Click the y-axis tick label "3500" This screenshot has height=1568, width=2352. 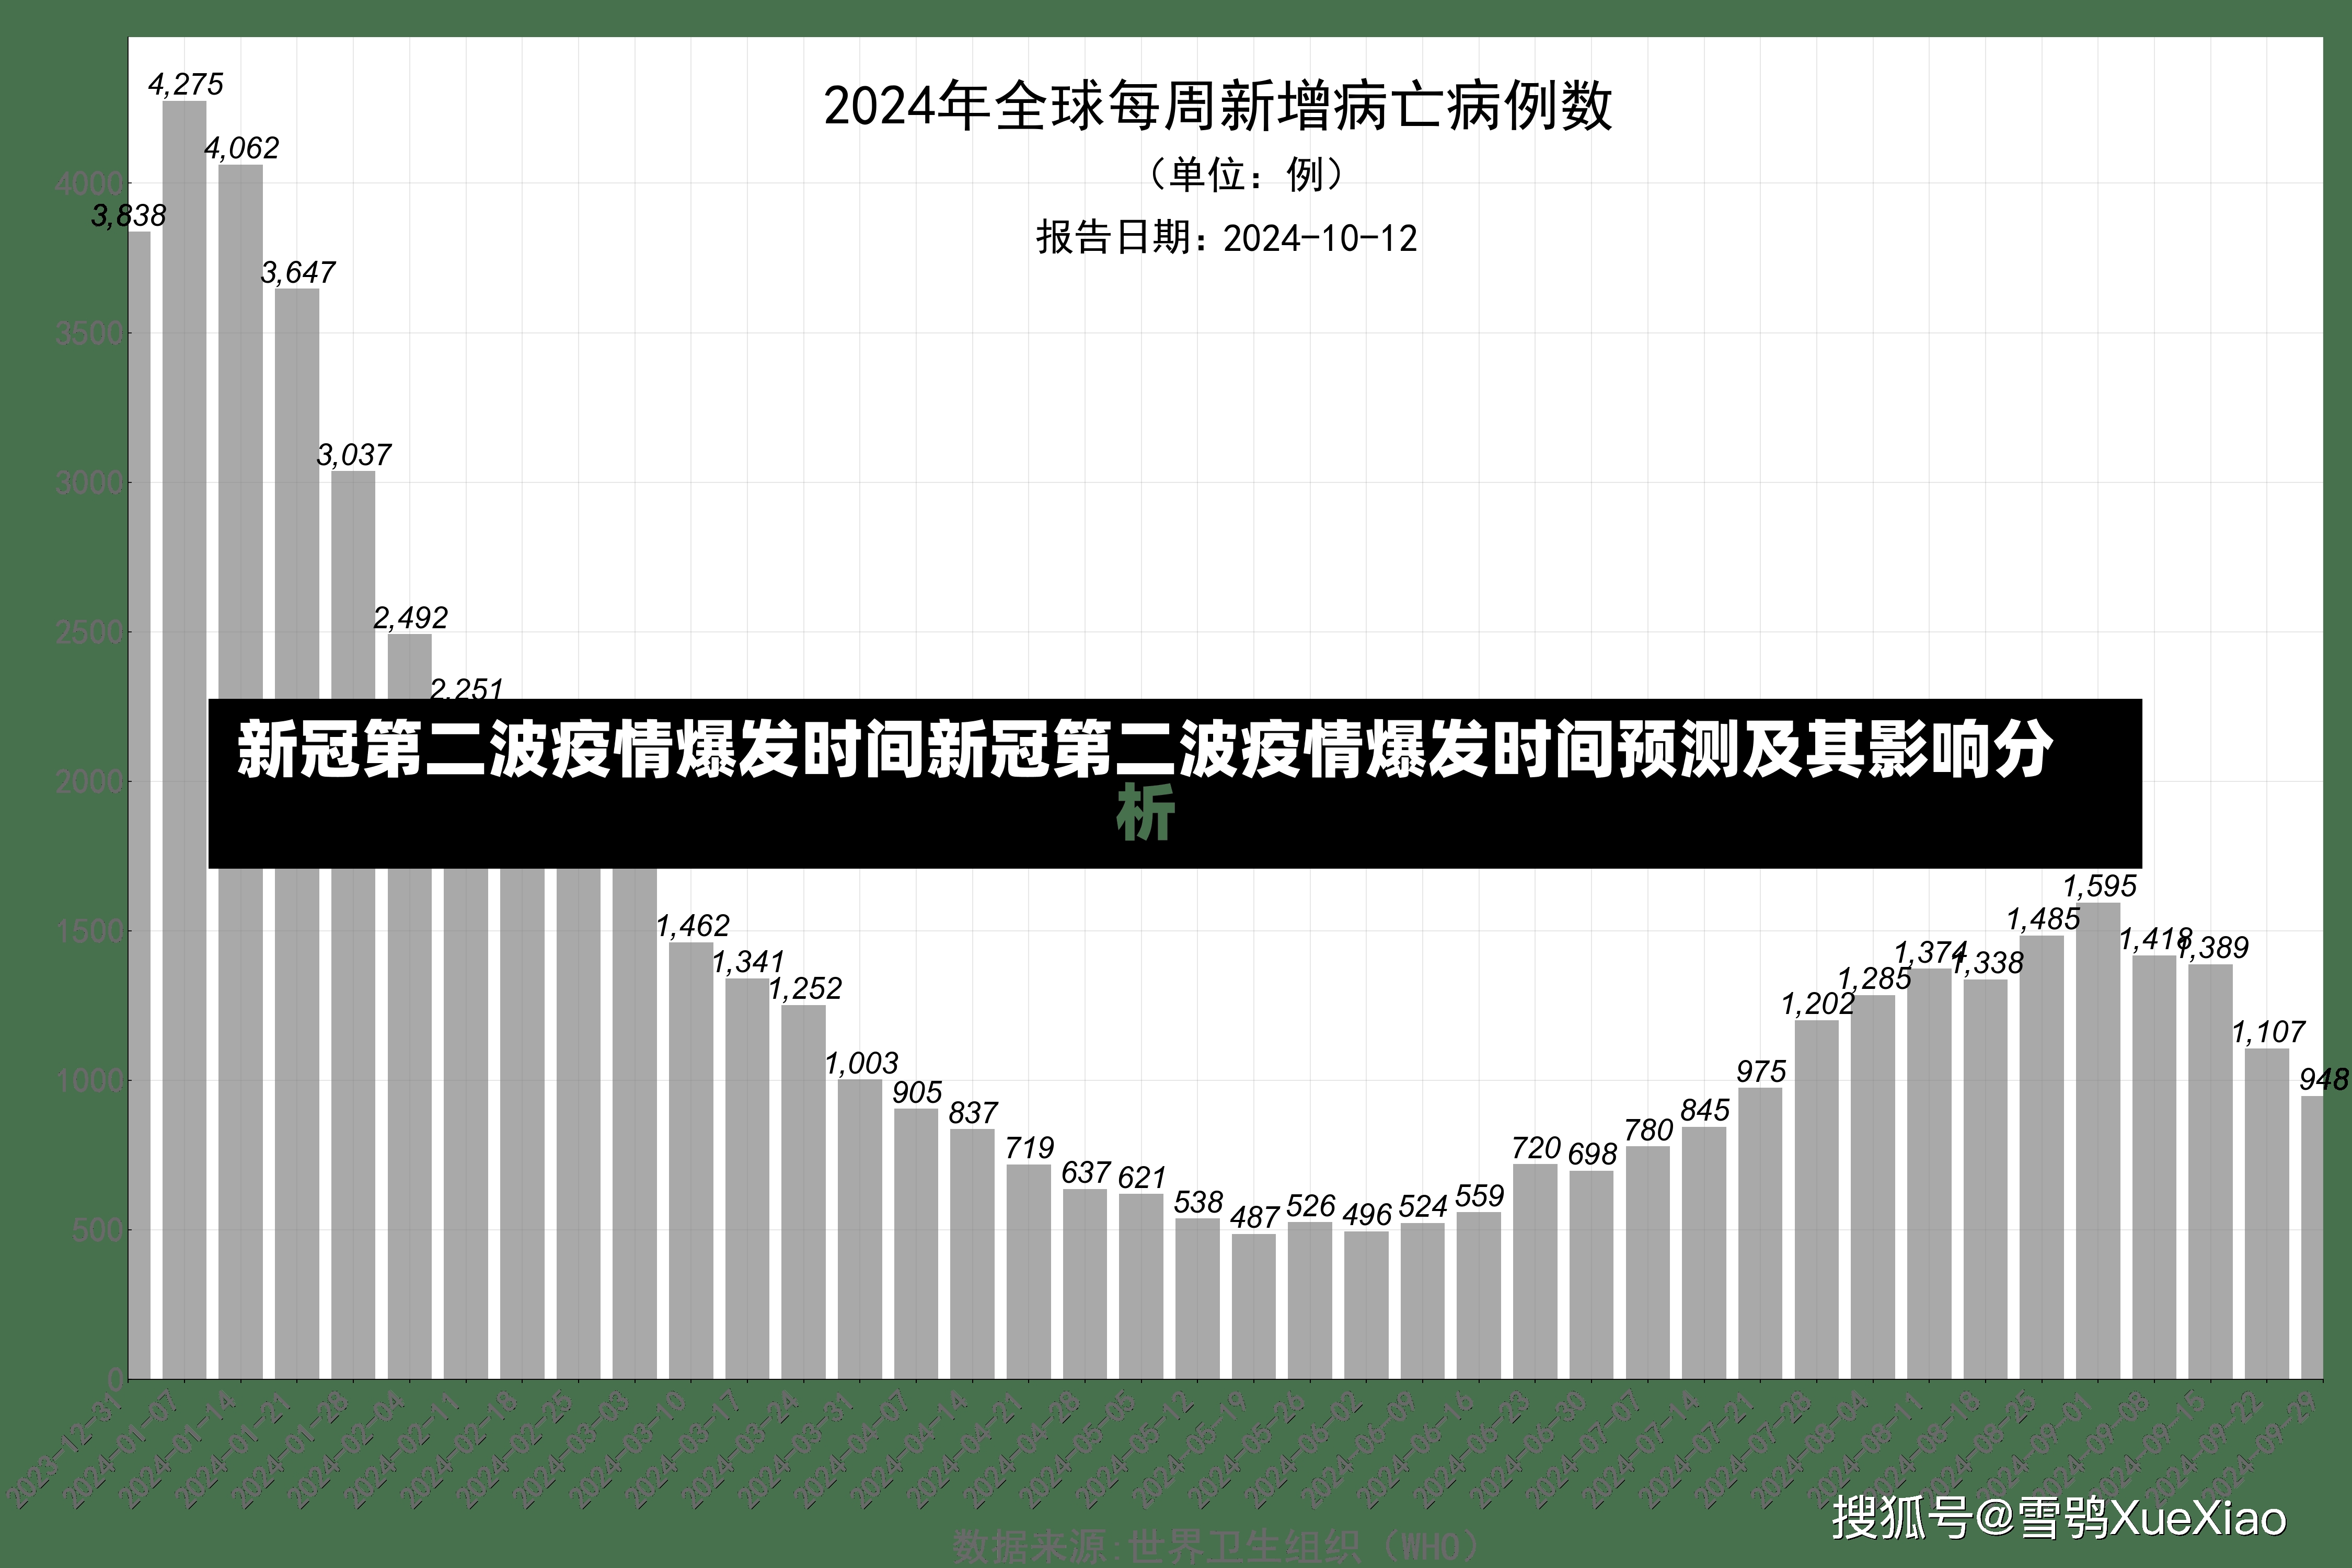pos(88,333)
